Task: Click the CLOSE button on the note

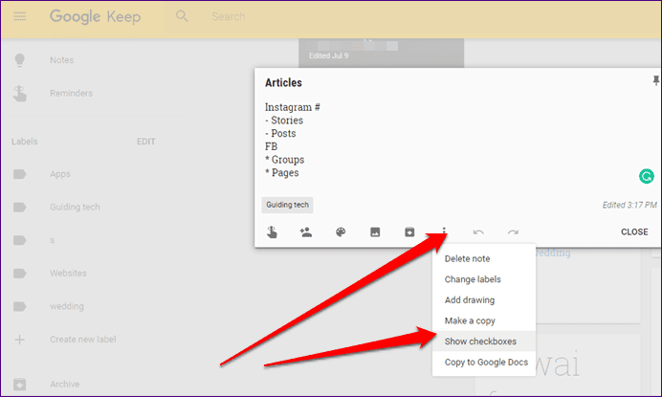Action: [634, 232]
